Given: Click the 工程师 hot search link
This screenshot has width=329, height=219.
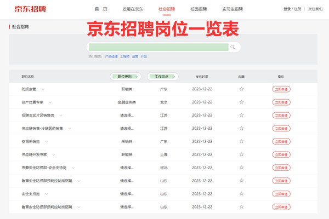Looking at the screenshot, I should click(x=124, y=56).
